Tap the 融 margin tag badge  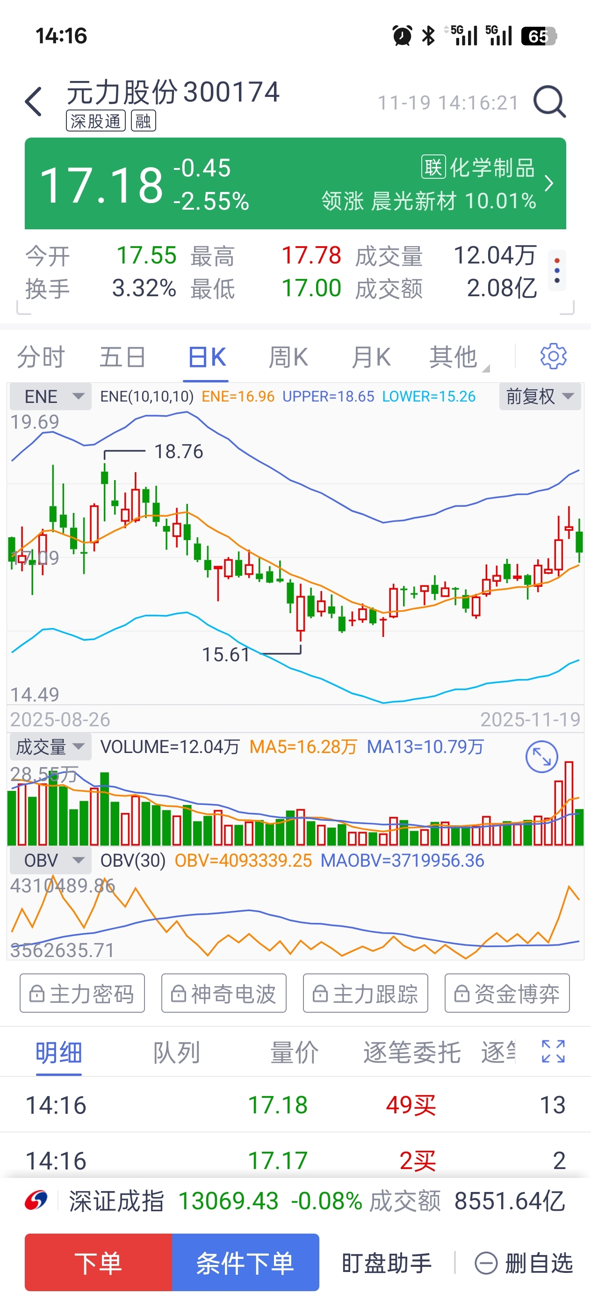[144, 121]
